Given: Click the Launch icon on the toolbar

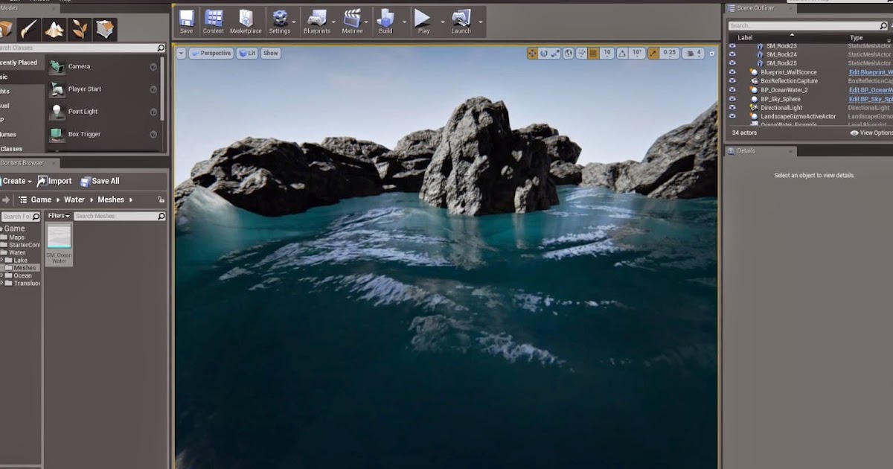Looking at the screenshot, I should (461, 19).
